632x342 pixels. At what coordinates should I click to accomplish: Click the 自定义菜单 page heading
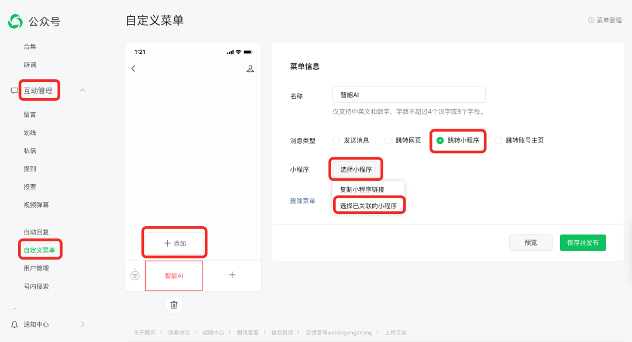(154, 20)
